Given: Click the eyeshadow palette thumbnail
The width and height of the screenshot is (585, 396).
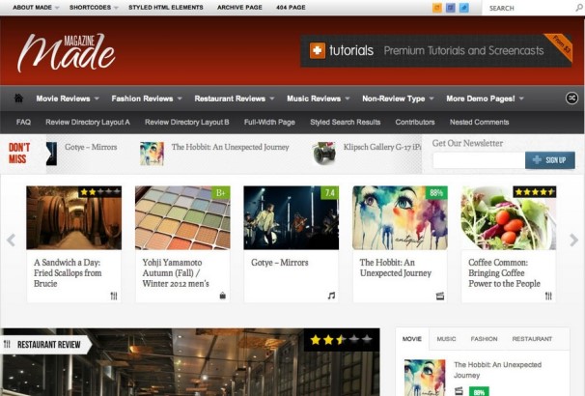Looking at the screenshot, I should pos(182,217).
